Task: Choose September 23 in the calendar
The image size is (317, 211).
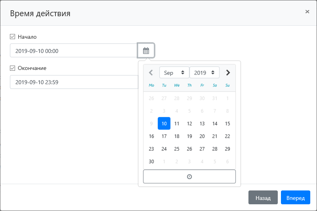Action: [x=151, y=149]
